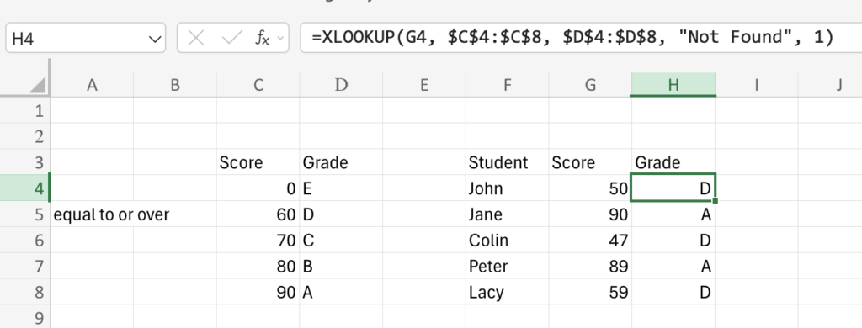
Task: Click the select all triangle corner
Action: point(38,85)
